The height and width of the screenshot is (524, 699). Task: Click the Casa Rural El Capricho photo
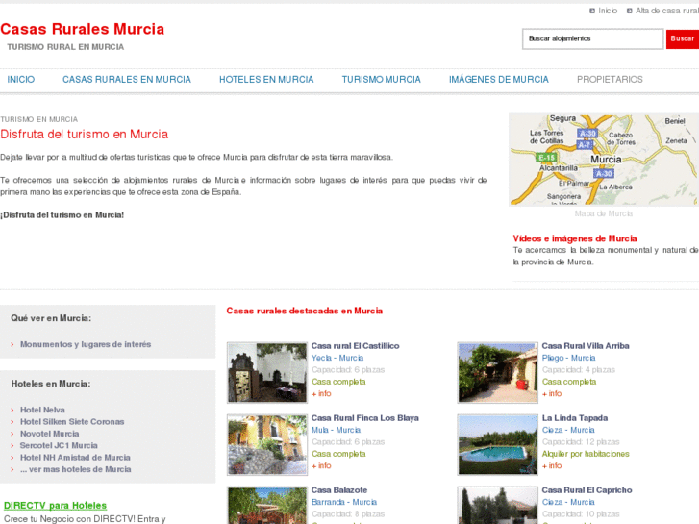[497, 506]
